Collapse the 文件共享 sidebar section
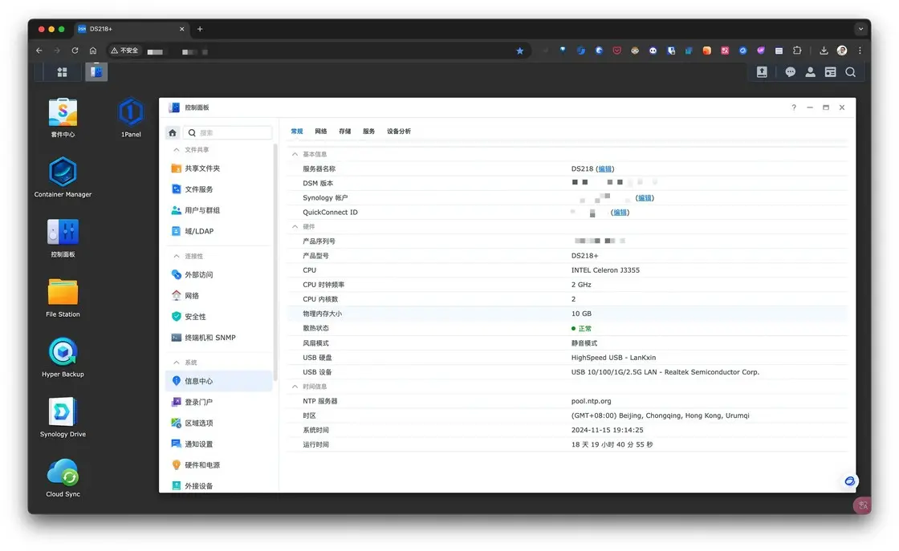This screenshot has width=899, height=551. coord(177,149)
